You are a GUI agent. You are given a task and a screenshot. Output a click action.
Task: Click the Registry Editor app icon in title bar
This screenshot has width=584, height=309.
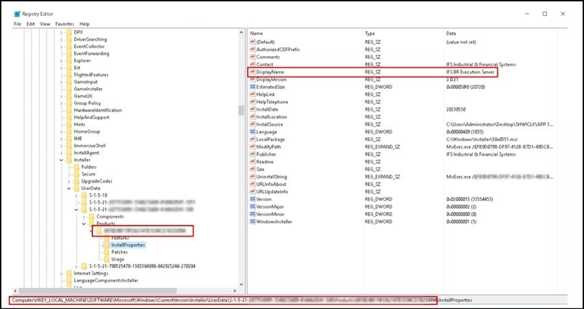point(7,13)
